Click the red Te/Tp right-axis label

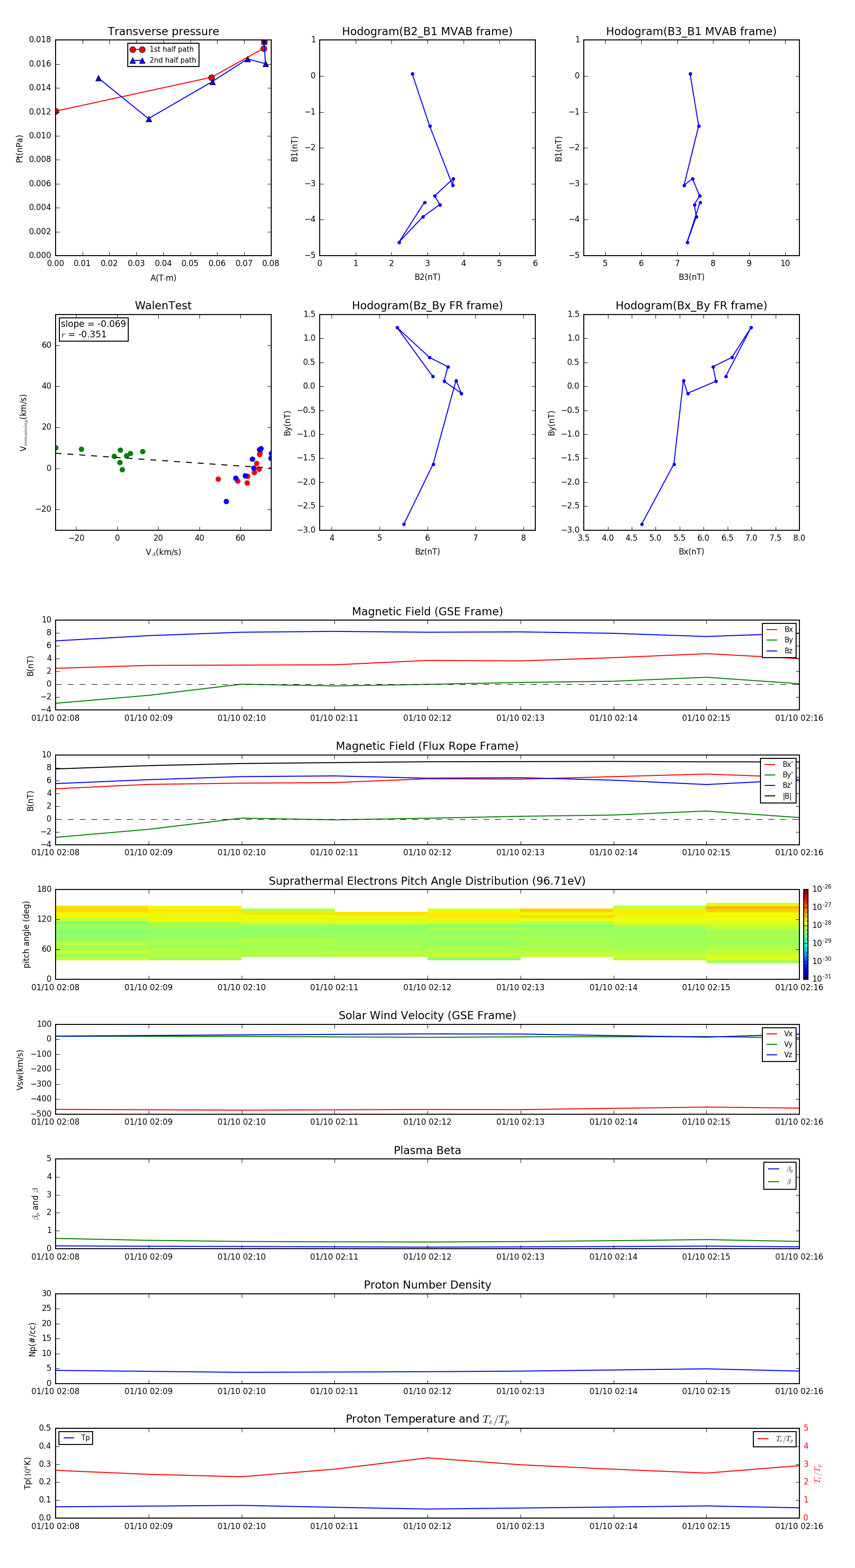(x=818, y=1473)
